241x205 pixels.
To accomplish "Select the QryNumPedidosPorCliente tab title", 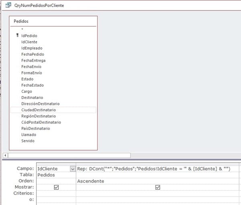I will coord(39,6).
